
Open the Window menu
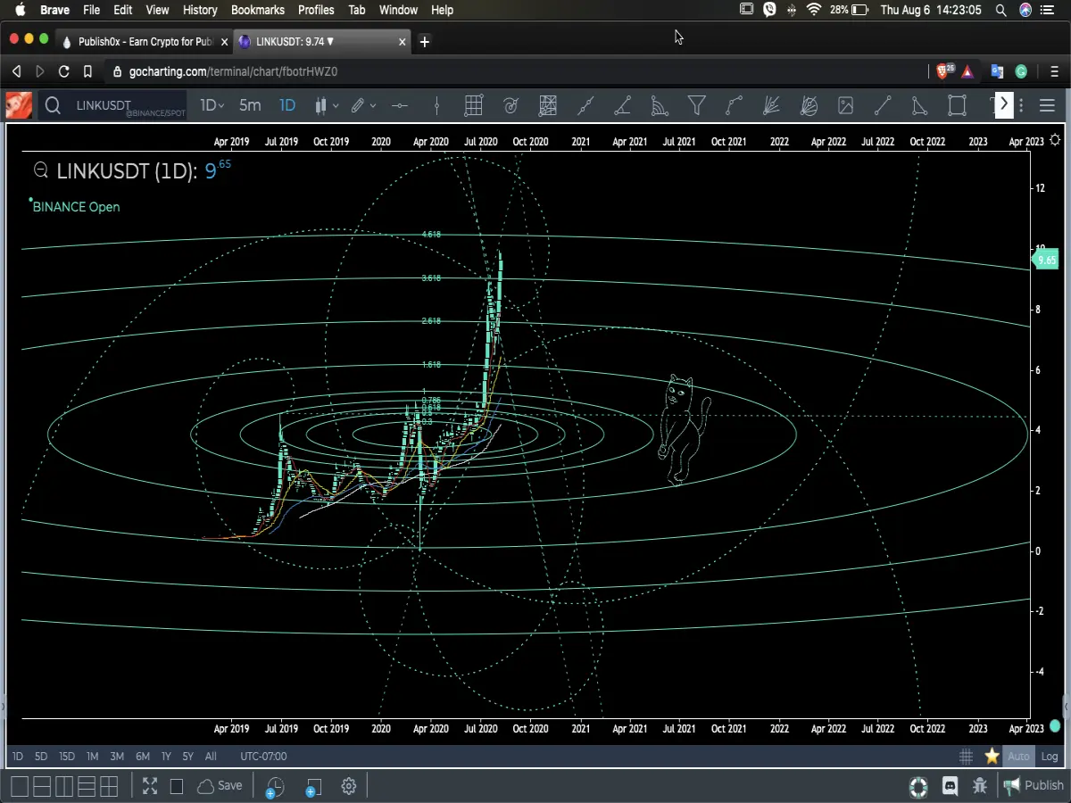[x=398, y=10]
